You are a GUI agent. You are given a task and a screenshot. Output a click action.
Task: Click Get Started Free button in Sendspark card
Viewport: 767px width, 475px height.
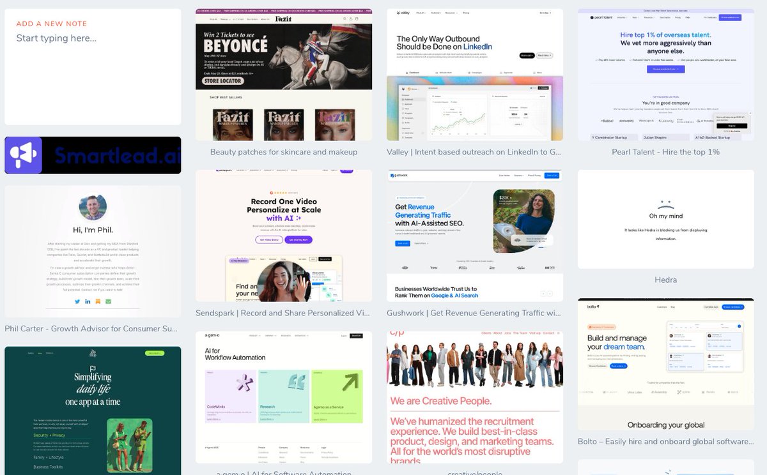tap(298, 239)
